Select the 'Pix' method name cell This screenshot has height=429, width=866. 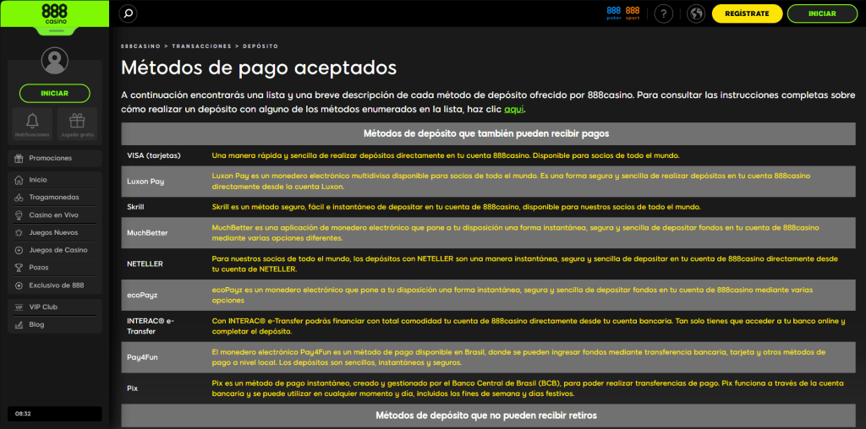tap(165, 388)
